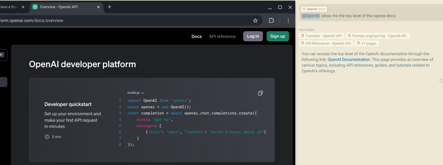Click the clock icon beside 5 min
This screenshot has height=165, width=443.
click(47, 137)
